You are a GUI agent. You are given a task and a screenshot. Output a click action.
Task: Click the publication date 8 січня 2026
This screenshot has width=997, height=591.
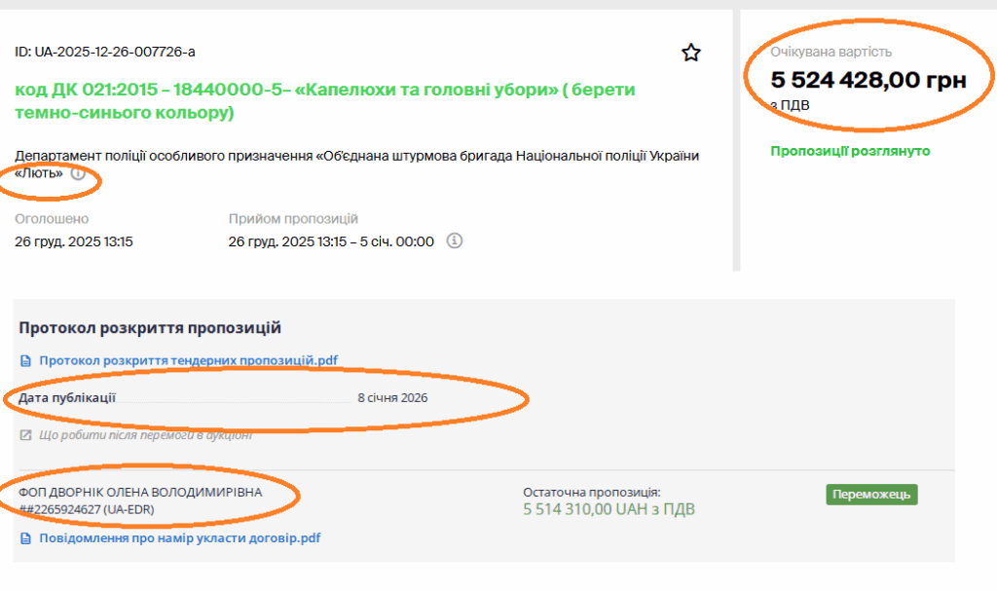pyautogui.click(x=392, y=397)
